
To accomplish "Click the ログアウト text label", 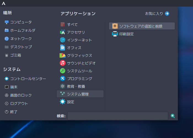I will tap(19, 104).
